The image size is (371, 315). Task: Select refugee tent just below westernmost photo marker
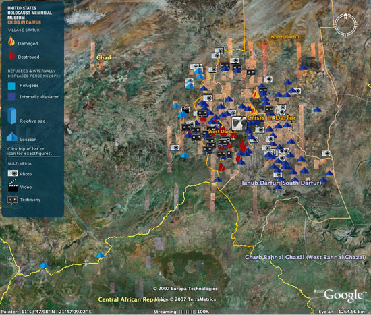coord(185,155)
